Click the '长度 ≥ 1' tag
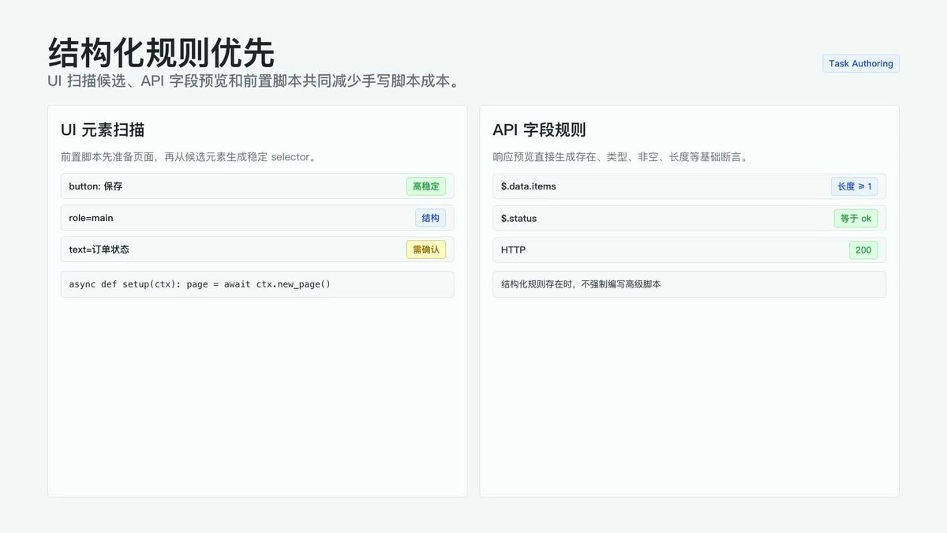 pos(854,186)
